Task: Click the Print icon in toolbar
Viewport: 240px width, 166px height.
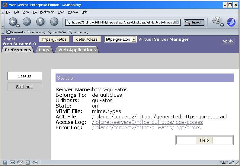Action: click(x=216, y=20)
